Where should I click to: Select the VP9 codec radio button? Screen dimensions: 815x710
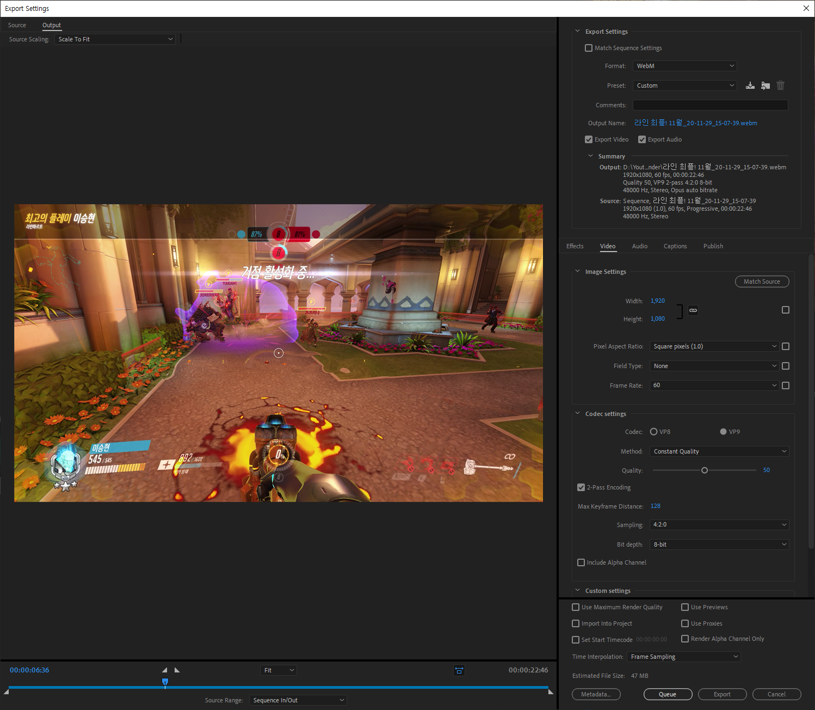click(x=724, y=432)
